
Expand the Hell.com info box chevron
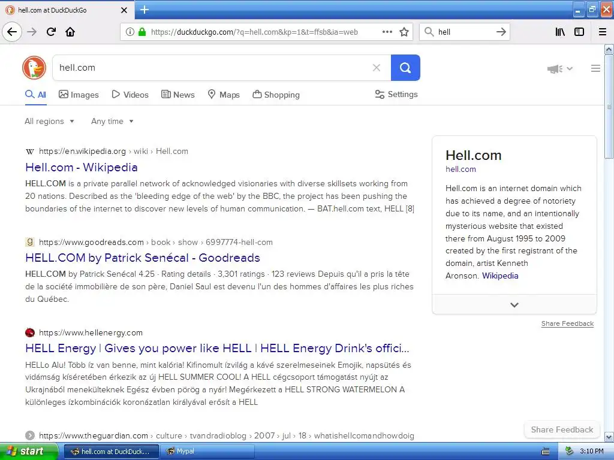pos(514,305)
